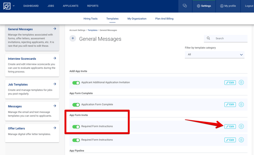Open the Plan And Billing tab

click(164, 18)
